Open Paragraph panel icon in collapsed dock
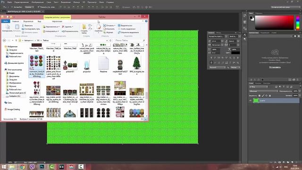 click(244, 39)
